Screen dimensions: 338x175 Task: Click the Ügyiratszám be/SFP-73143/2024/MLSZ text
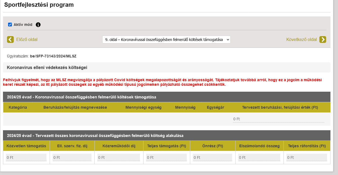pos(42,56)
